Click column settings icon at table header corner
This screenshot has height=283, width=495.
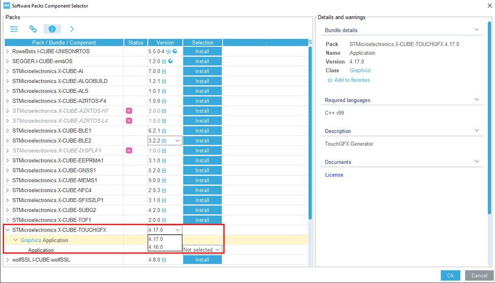pos(310,42)
